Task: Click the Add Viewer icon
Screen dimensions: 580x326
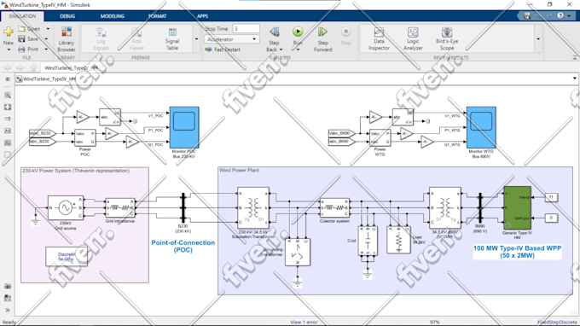Action: (x=136, y=39)
